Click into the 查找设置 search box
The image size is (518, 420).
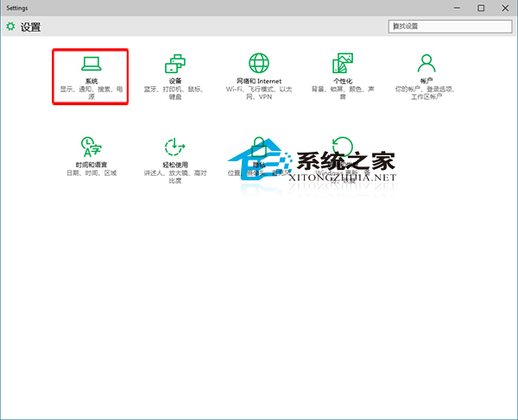(451, 27)
